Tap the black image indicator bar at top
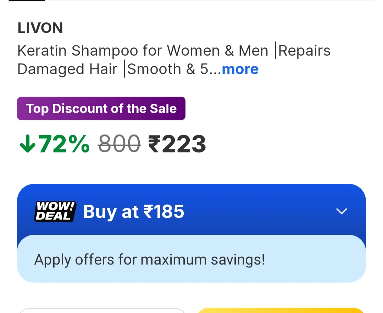The image size is (383, 313). coord(27,0)
